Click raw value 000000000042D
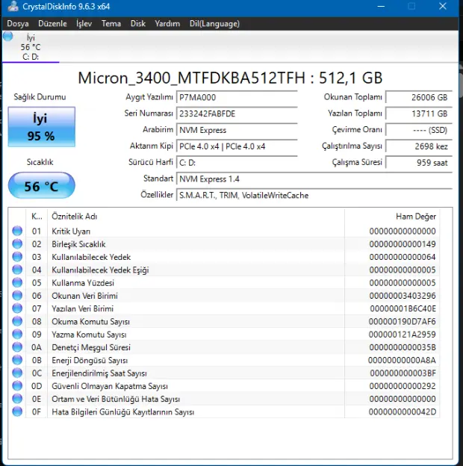 (x=403, y=412)
